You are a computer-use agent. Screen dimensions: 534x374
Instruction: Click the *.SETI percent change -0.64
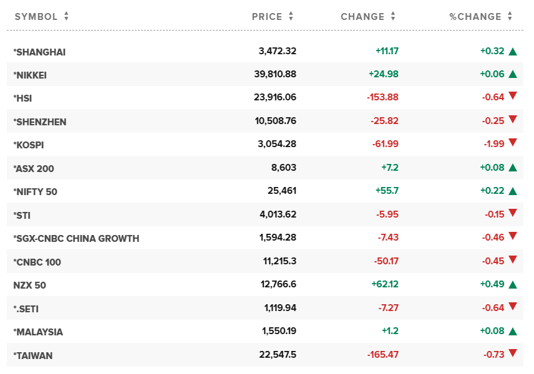point(493,308)
